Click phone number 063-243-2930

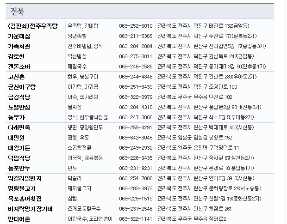tap(136, 148)
